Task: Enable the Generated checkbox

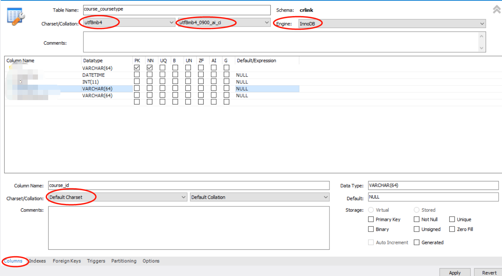Action: click(x=416, y=242)
